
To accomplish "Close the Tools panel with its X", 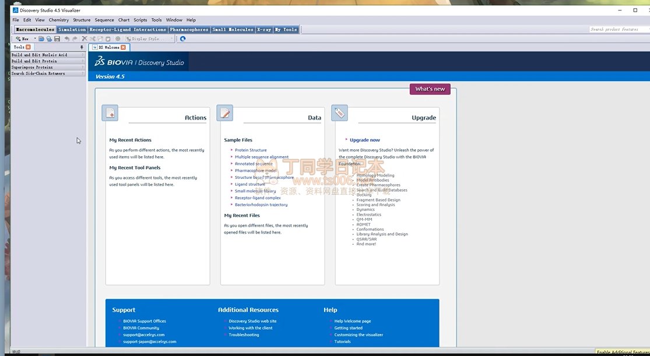I will pos(28,47).
